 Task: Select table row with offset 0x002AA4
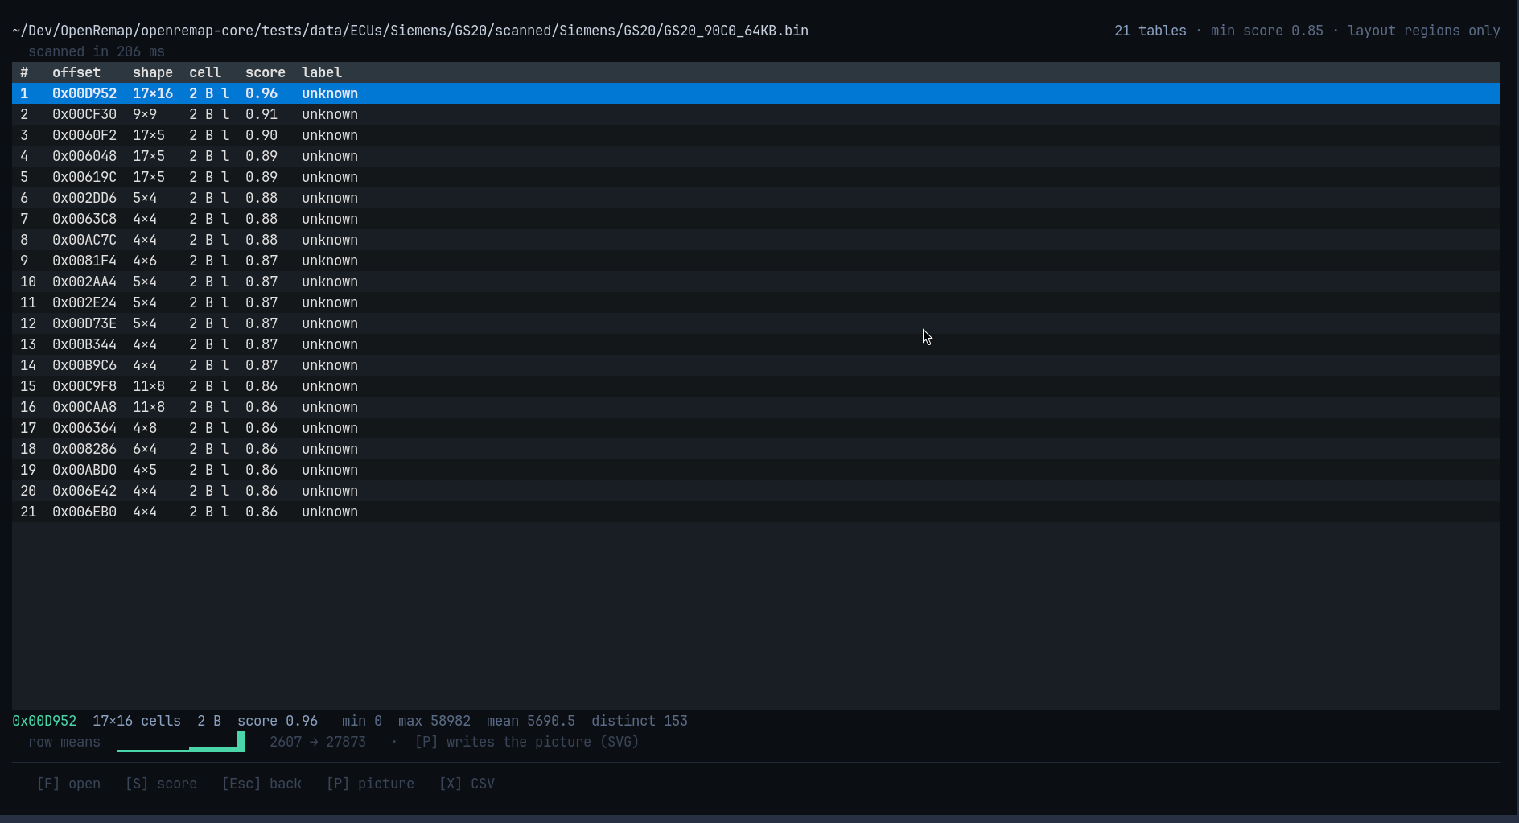point(756,282)
